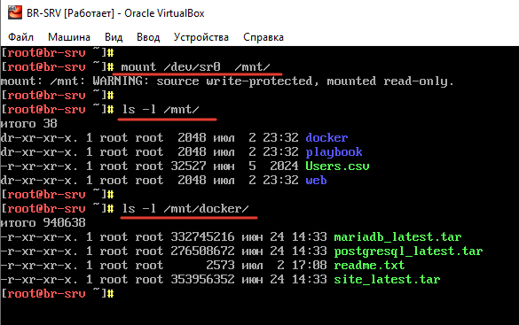Open the Ввод menu
Viewport: 519px width, 325px height.
(x=148, y=37)
